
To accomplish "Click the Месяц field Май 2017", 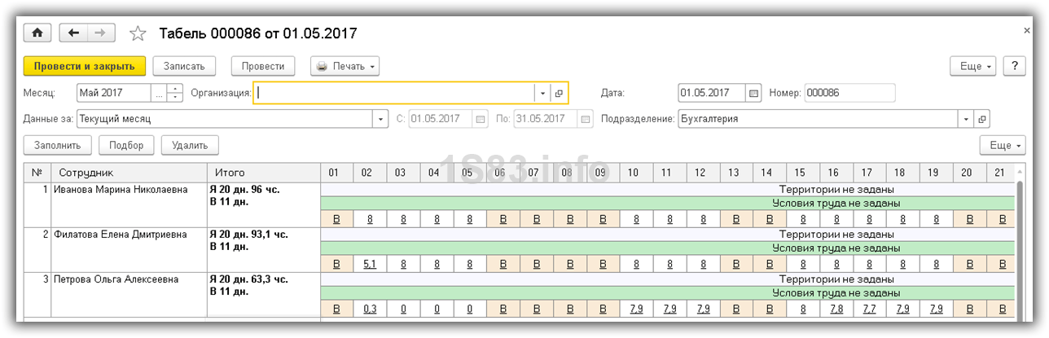I will tap(114, 93).
